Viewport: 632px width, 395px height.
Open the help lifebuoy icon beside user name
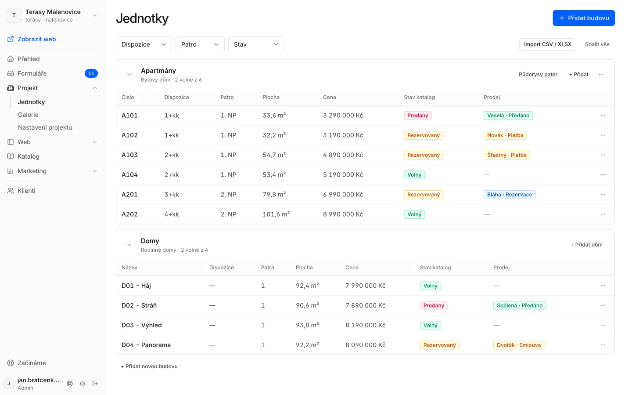(x=70, y=384)
